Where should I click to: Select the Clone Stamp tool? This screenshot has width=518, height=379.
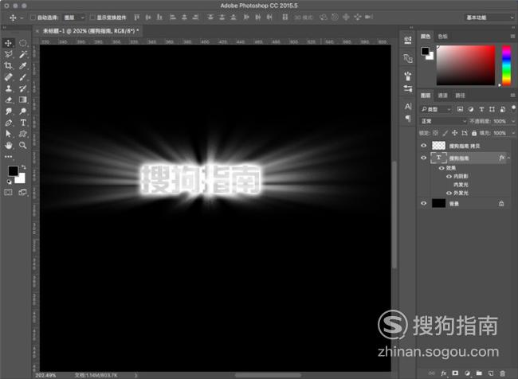point(9,88)
